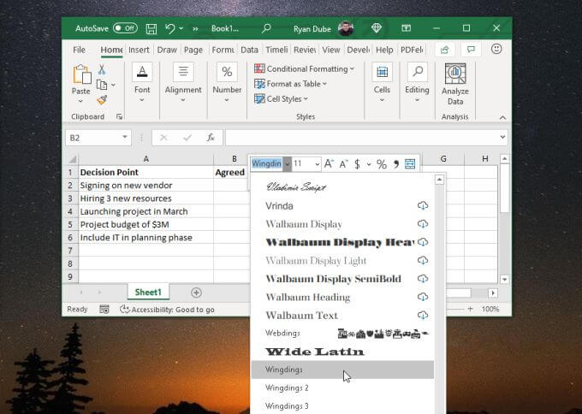
Task: Apply percent style from mini toolbar
Action: tap(382, 164)
